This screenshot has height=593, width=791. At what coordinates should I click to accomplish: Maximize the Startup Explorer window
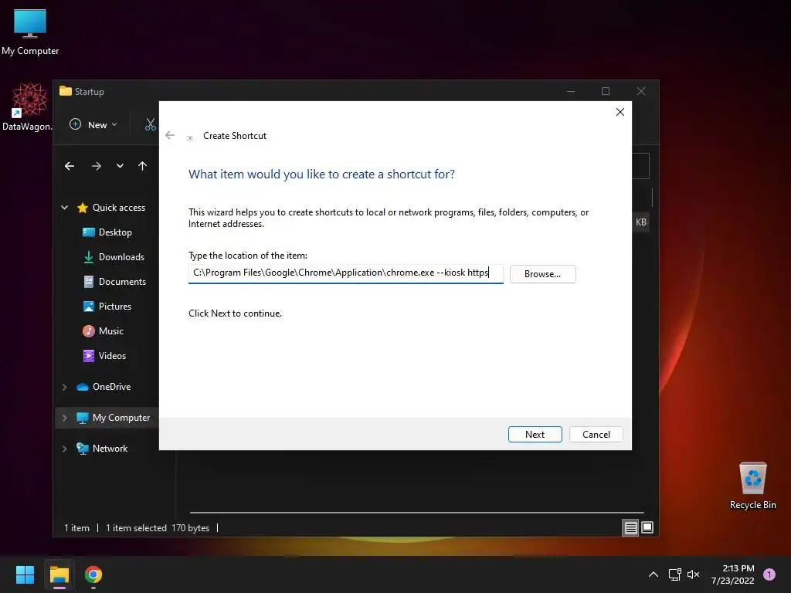click(x=606, y=91)
